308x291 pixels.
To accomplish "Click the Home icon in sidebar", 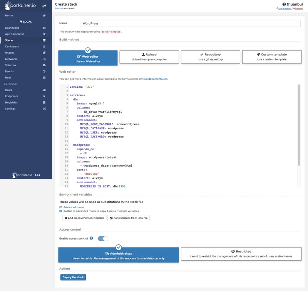I will 44,15.
